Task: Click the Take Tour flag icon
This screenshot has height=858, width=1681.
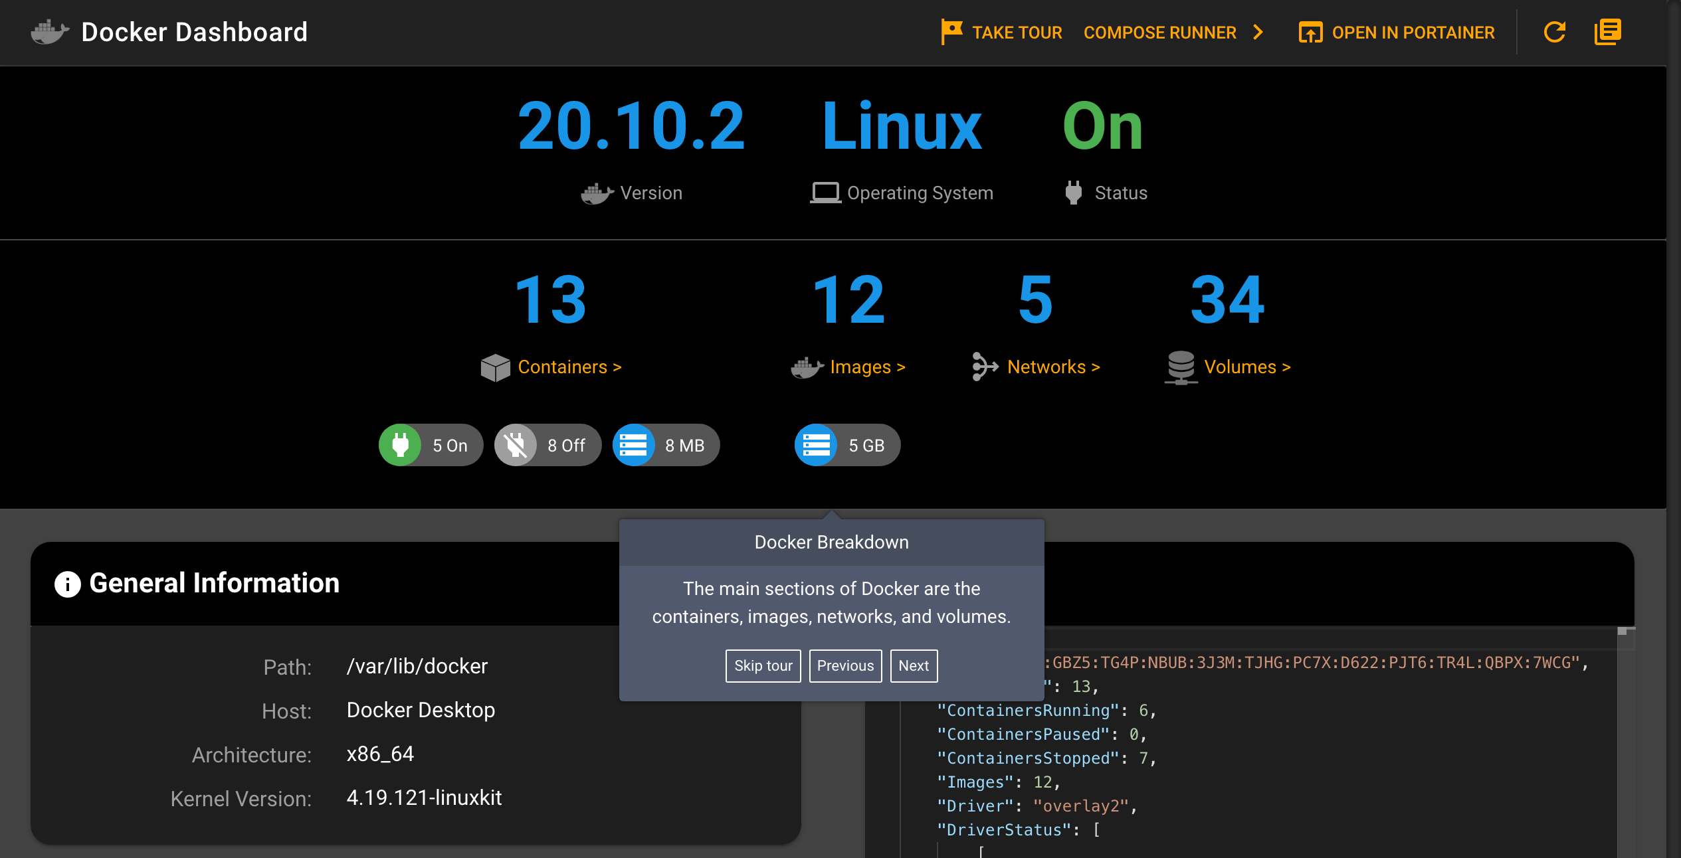Action: pos(951,32)
